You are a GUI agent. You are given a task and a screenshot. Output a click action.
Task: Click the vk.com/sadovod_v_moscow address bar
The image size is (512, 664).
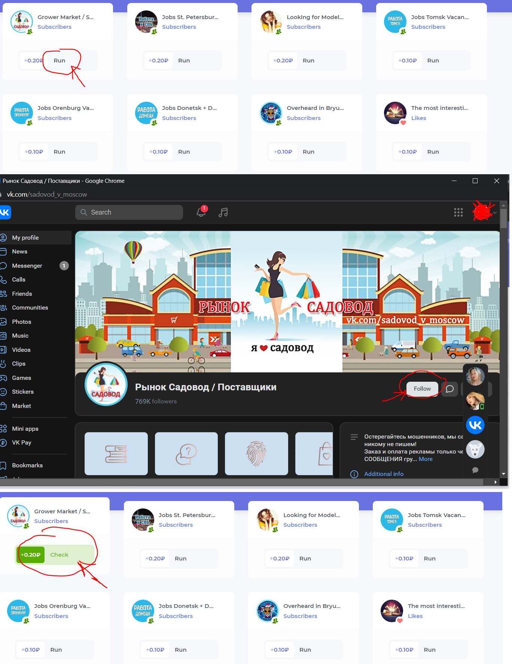click(x=47, y=194)
